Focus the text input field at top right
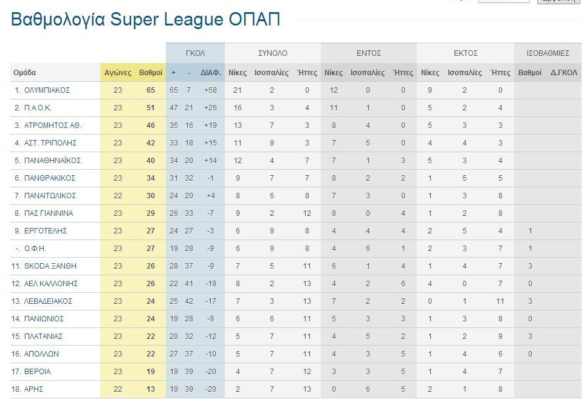 tap(504, 1)
